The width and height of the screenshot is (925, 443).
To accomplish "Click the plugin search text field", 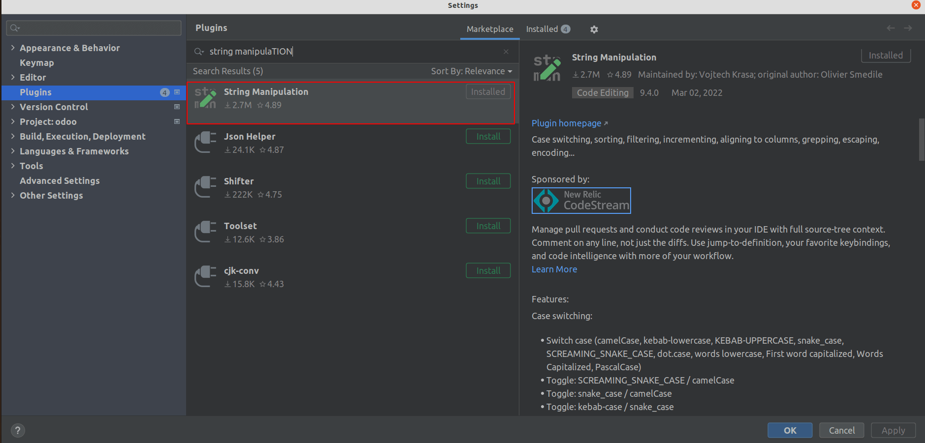I will pos(352,52).
